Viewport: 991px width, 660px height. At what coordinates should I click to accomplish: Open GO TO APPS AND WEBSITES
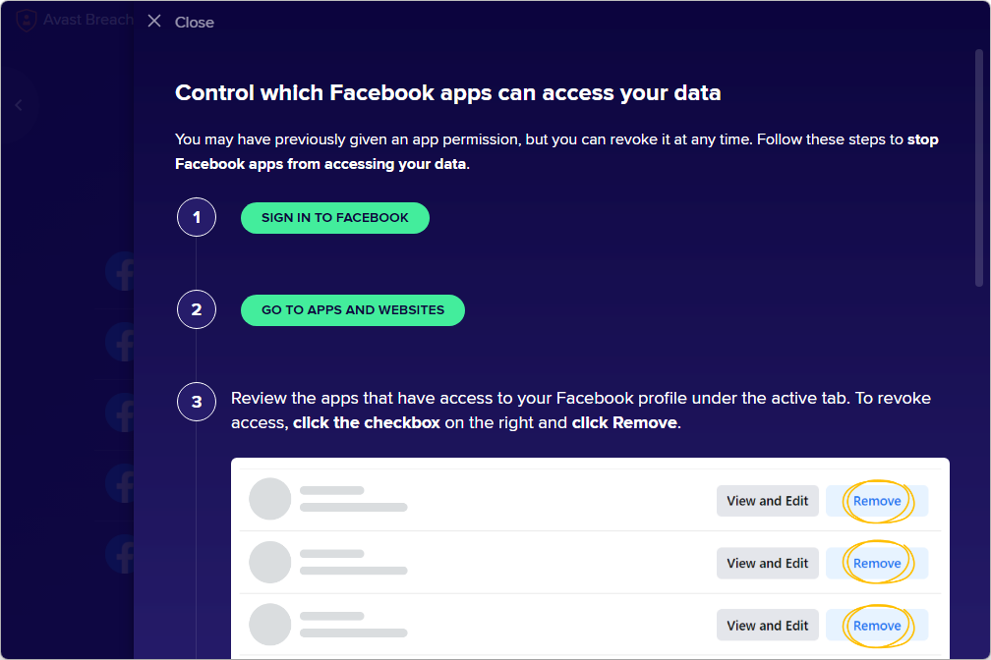[352, 309]
